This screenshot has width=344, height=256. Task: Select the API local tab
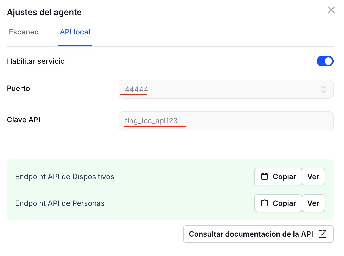pyautogui.click(x=75, y=32)
